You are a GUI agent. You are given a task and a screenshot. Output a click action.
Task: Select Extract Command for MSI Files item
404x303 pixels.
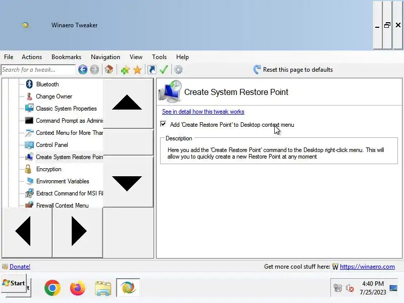click(x=69, y=193)
